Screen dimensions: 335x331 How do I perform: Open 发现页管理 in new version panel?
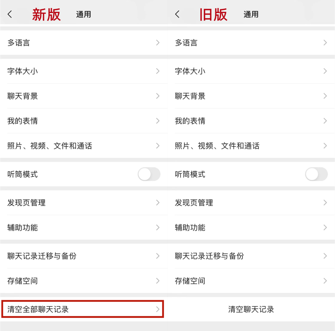[26, 203]
